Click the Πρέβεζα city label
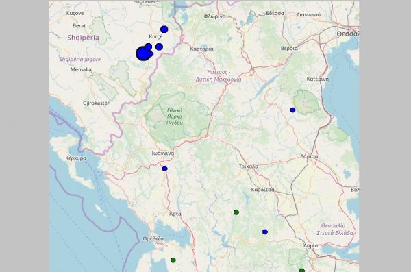The height and width of the screenshot is (272, 411). tap(153, 239)
